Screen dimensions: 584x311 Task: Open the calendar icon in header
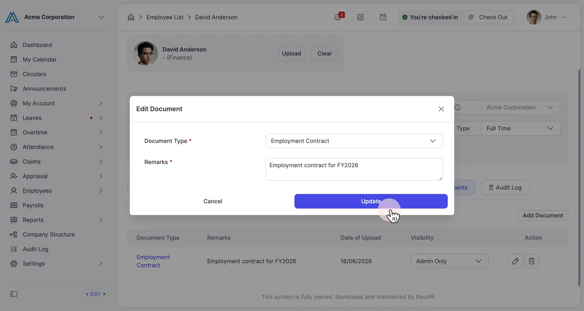(x=383, y=17)
